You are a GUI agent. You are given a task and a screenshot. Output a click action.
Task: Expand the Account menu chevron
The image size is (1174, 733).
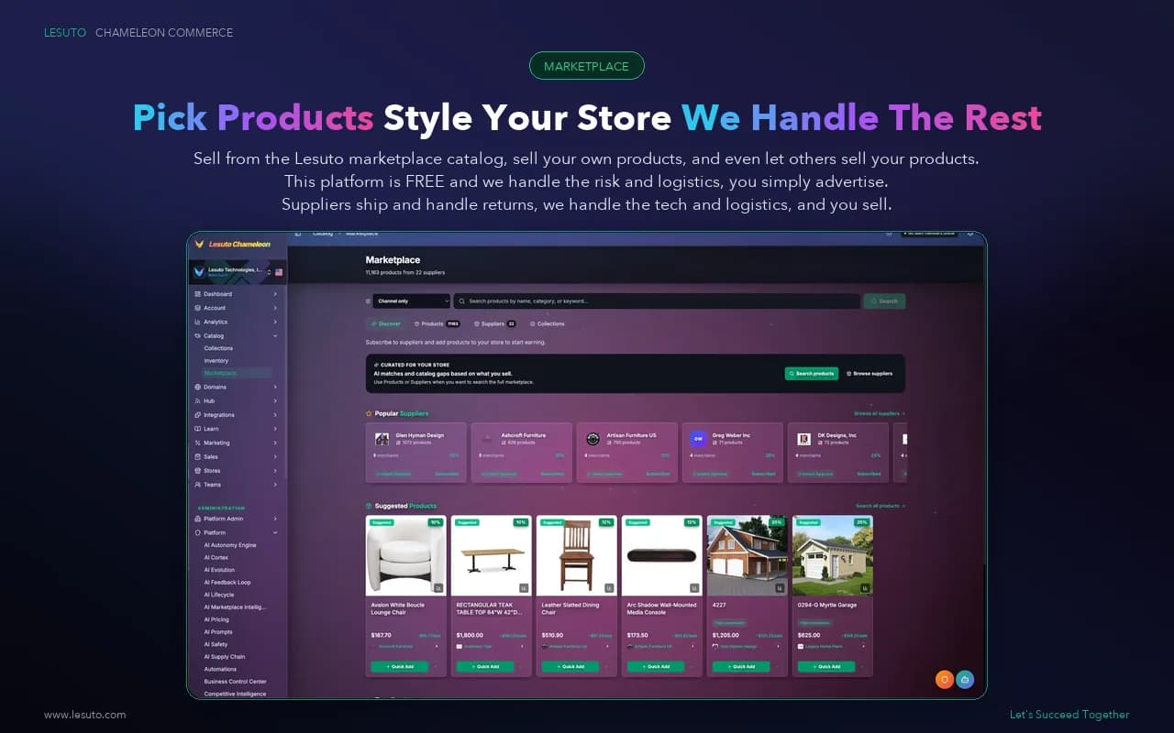pyautogui.click(x=275, y=308)
